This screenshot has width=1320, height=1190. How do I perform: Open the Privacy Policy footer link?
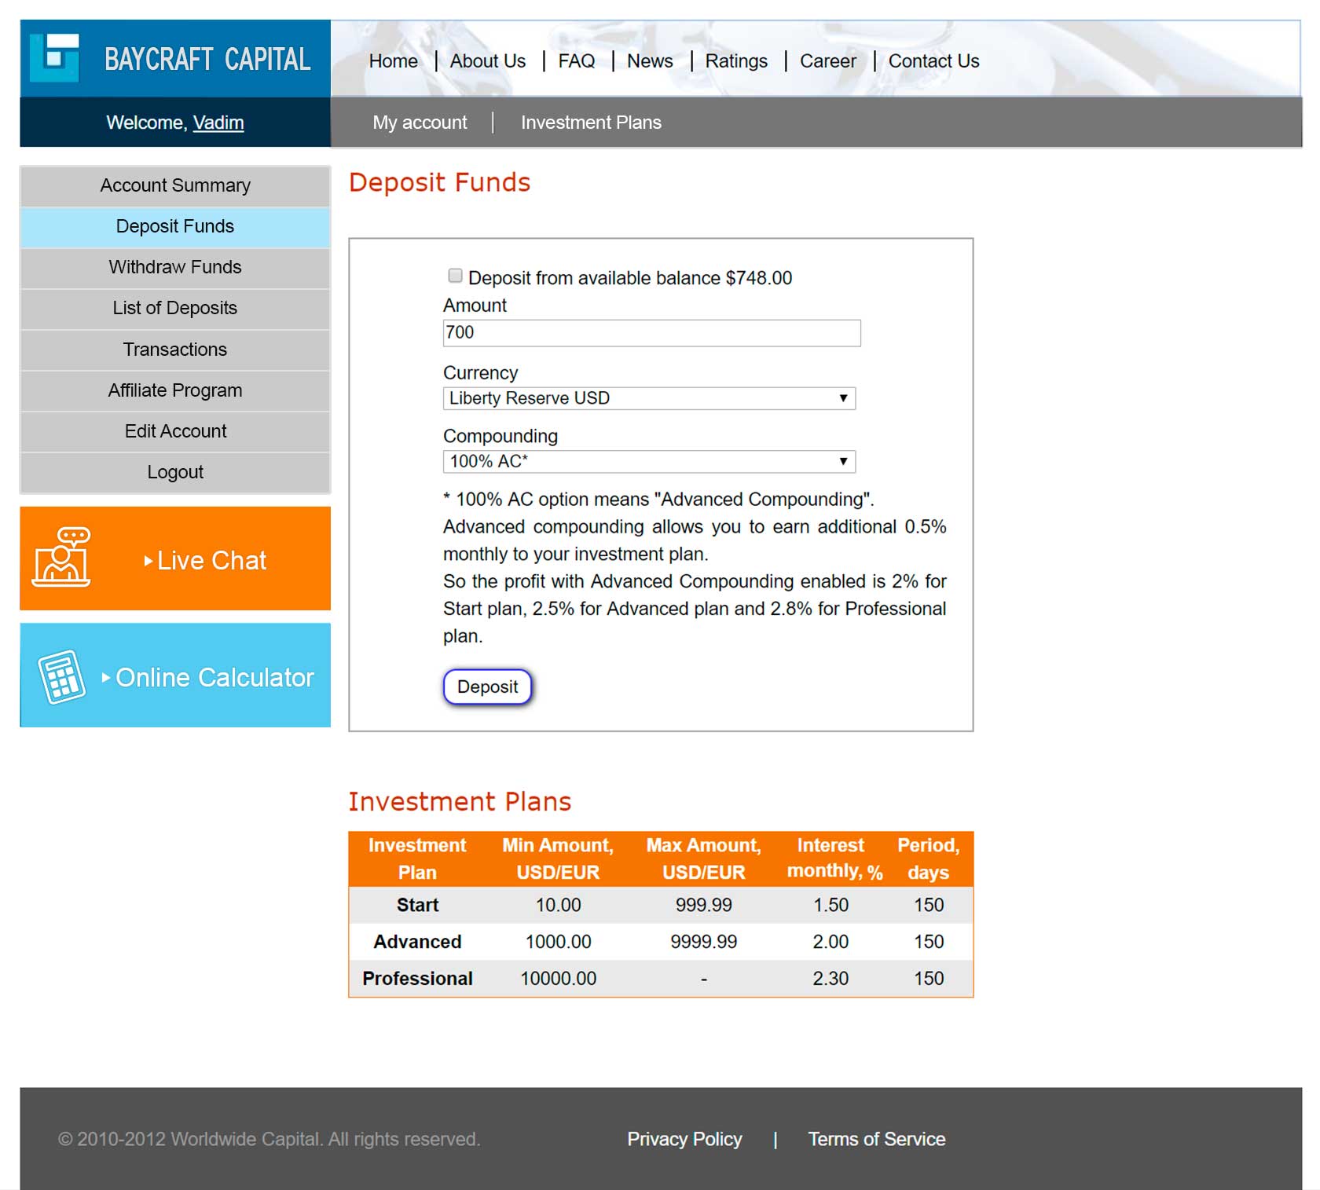click(x=684, y=1139)
